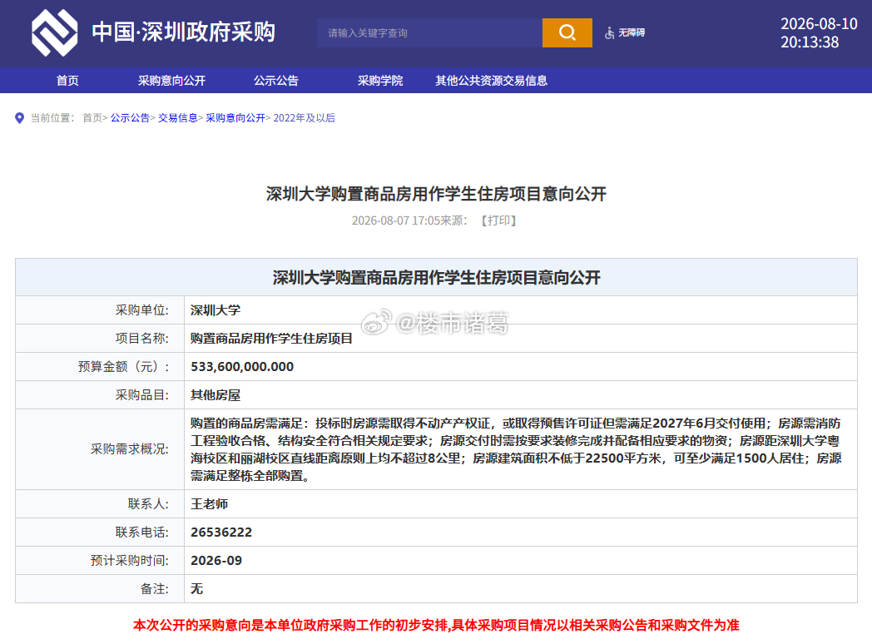Click the 备注 value 无

pos(197,589)
